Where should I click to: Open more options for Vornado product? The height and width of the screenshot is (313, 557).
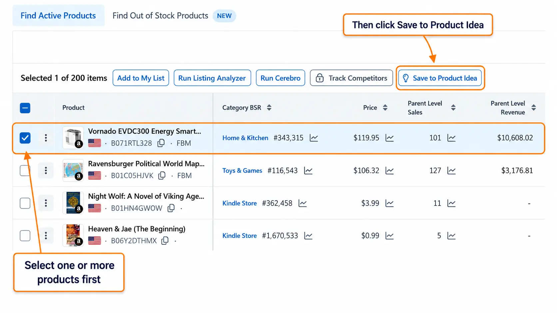tap(46, 138)
